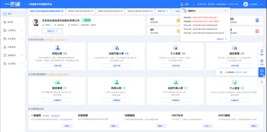The height and width of the screenshot is (132, 267).
Task: Collapse the sidebar with the arrow handle
Action: tap(26, 66)
